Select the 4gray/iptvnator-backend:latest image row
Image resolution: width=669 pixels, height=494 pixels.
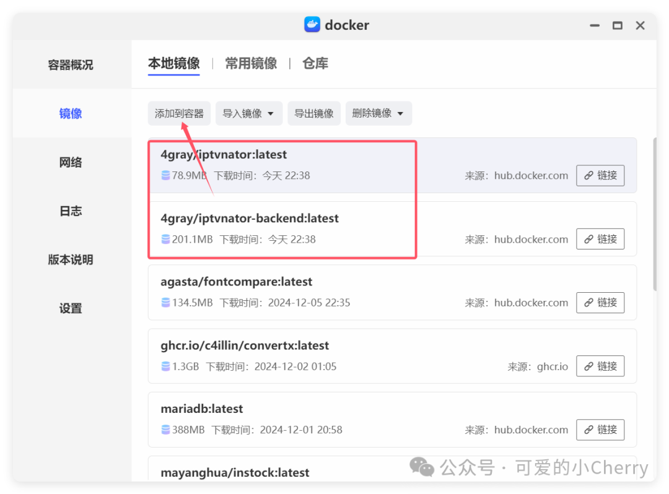pyautogui.click(x=392, y=229)
